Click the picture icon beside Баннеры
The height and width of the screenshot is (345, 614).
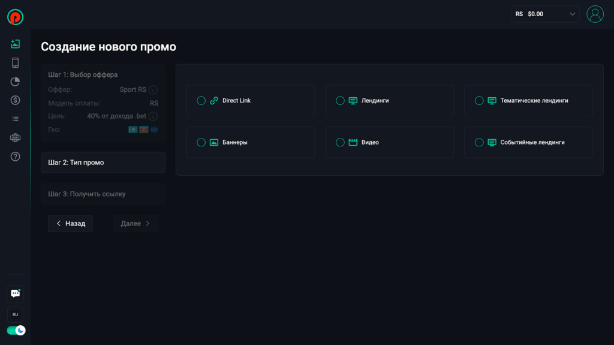[214, 142]
